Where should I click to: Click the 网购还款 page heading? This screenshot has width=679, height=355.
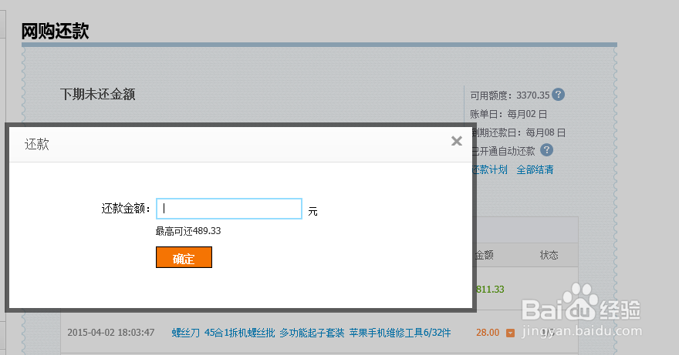click(55, 32)
